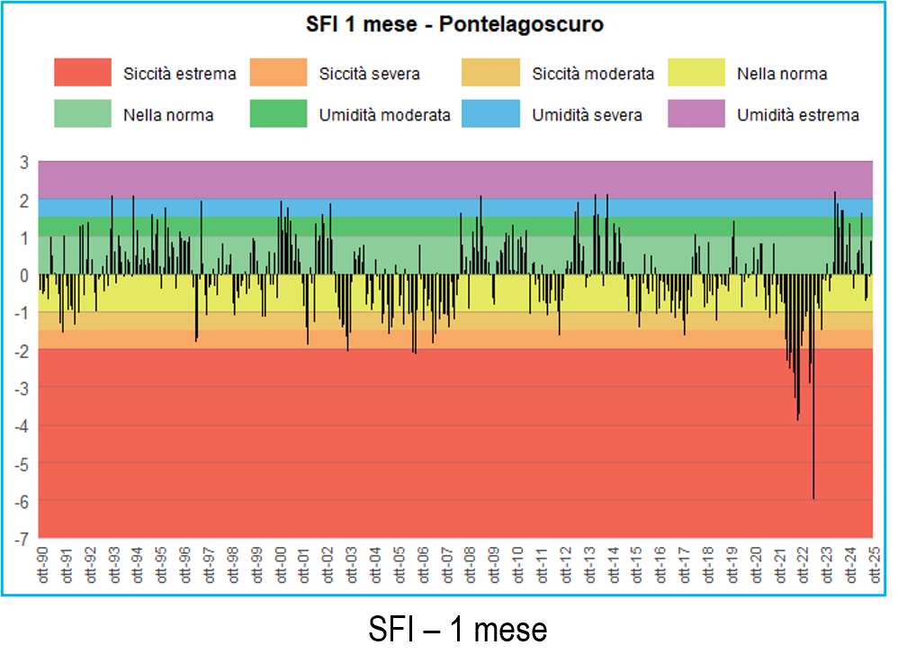Click the orange Siccità severa legend swatch
This screenshot has width=898, height=672.
point(278,73)
